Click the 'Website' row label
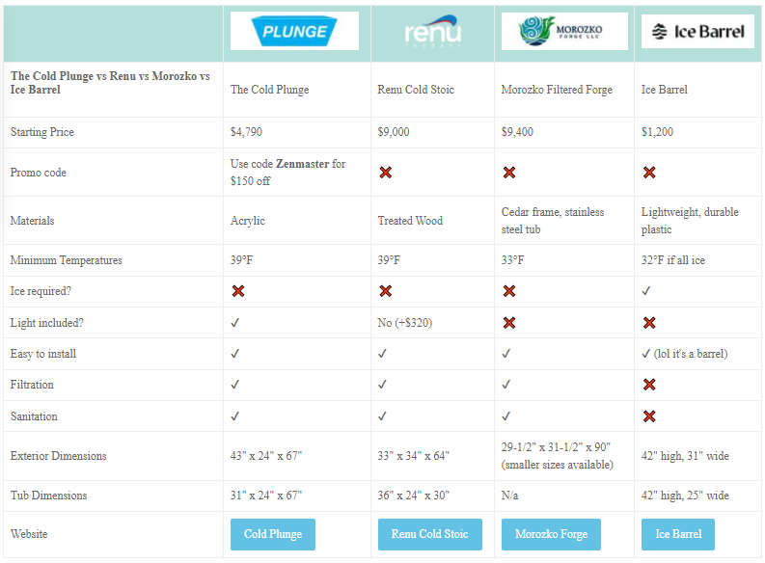 coord(29,534)
